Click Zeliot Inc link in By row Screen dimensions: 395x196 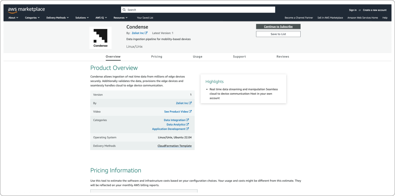(x=182, y=103)
